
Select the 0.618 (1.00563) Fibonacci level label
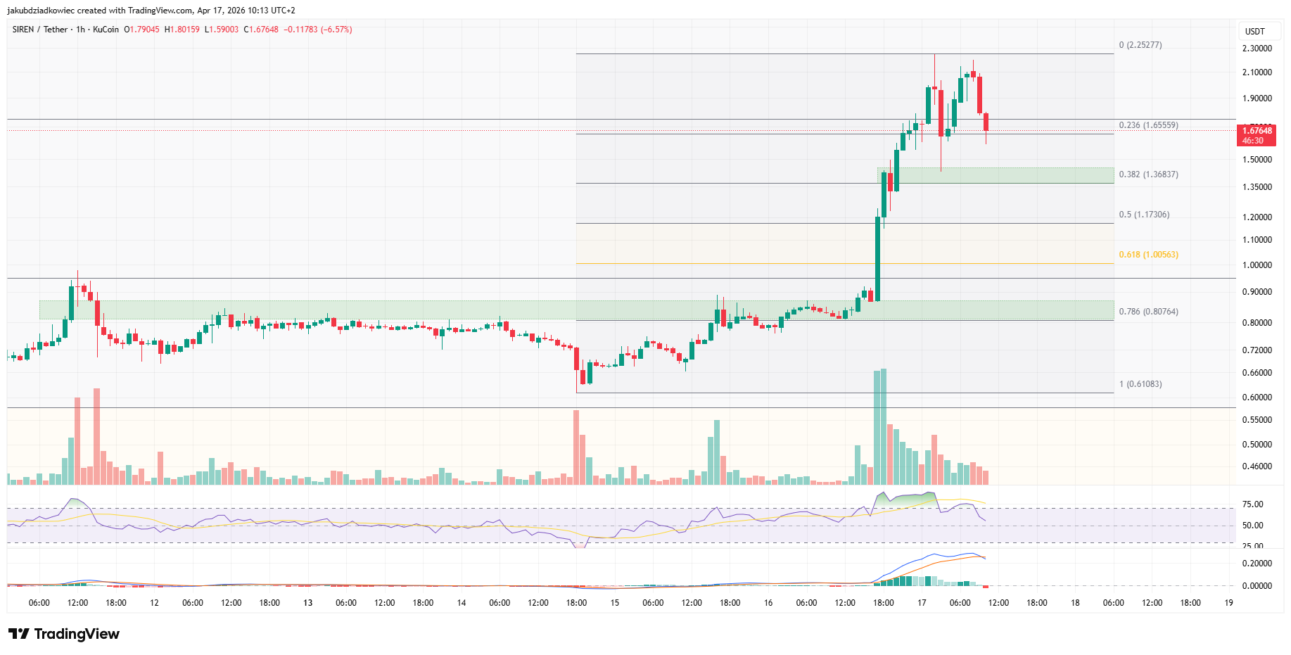[x=1149, y=255]
